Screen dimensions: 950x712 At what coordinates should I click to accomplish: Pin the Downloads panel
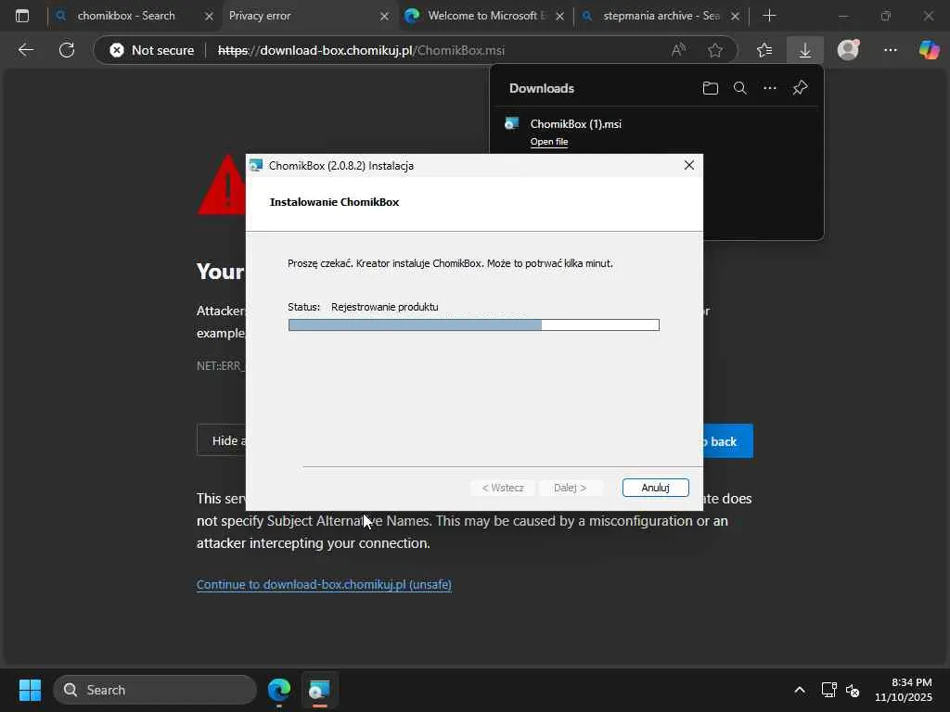(800, 88)
